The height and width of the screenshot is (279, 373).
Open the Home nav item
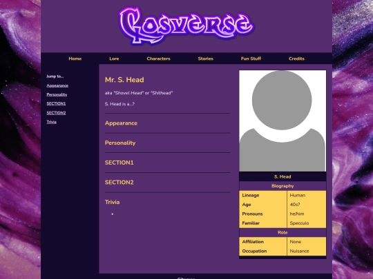pyautogui.click(x=75, y=59)
